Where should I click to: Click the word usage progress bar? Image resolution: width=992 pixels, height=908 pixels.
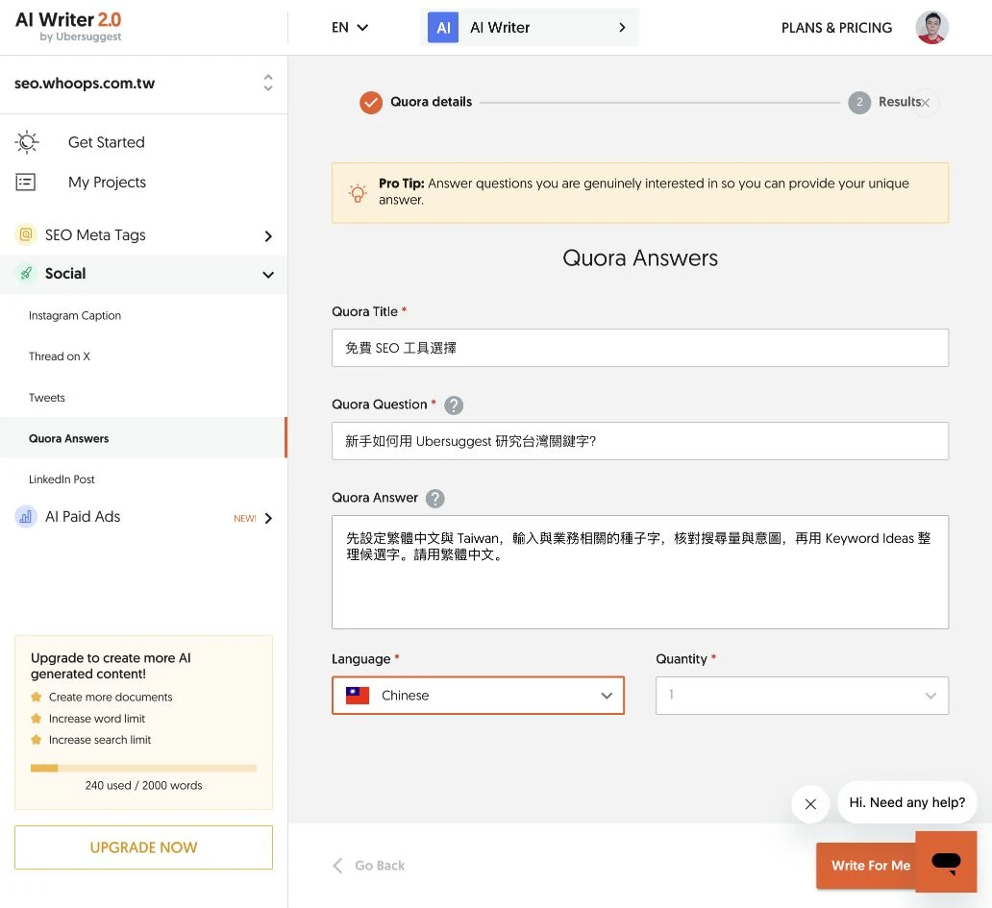pos(143,769)
